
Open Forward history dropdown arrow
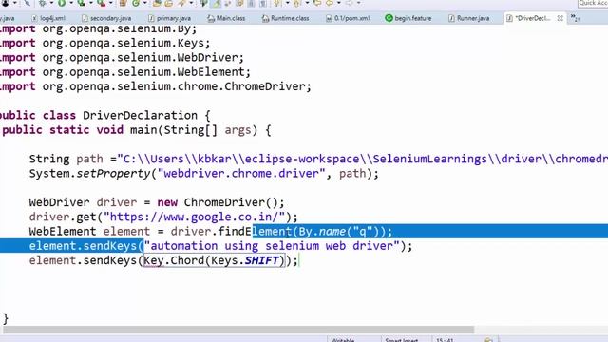pos(339,3)
